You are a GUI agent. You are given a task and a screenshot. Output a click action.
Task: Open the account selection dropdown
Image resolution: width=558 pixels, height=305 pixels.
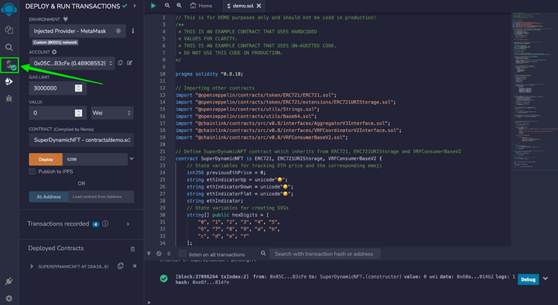[72, 63]
